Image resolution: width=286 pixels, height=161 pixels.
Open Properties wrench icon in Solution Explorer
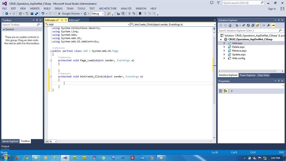coord(268,25)
